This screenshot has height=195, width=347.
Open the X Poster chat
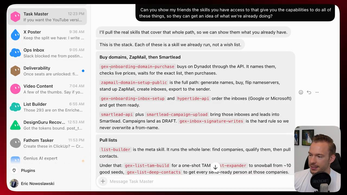(47, 35)
